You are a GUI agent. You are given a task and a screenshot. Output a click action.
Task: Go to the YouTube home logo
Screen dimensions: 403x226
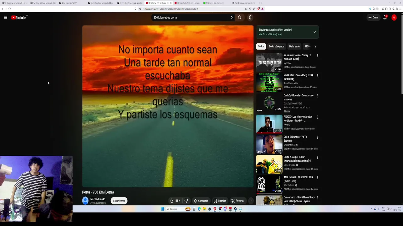pyautogui.click(x=19, y=18)
